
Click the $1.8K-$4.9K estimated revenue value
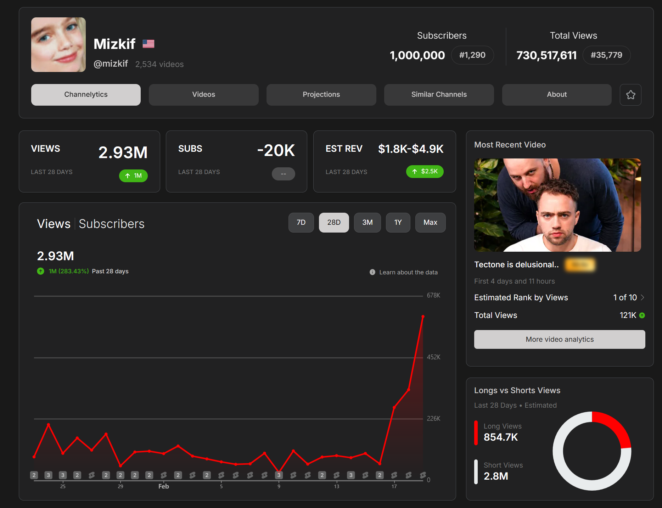[x=411, y=149]
